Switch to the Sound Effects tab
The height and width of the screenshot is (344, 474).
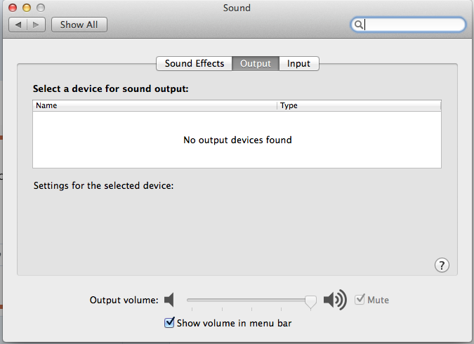pyautogui.click(x=195, y=63)
